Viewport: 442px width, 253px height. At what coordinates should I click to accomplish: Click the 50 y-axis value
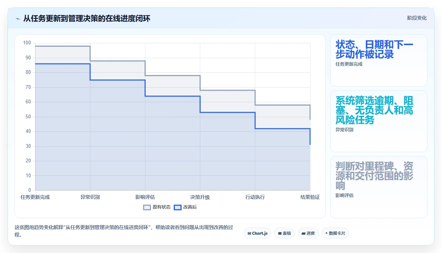28,116
